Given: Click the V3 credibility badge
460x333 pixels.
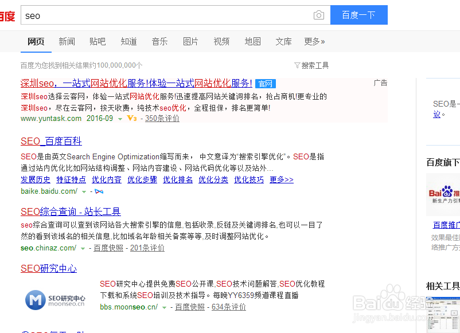Looking at the screenshot, I should [132, 119].
